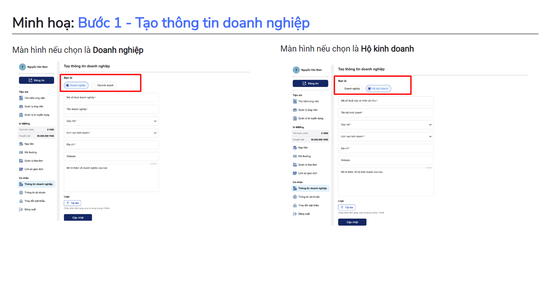Click Thông tin doanh nghiệp icon, Doanh nghiệp screen
This screenshot has width=552, height=302.
pyautogui.click(x=21, y=184)
